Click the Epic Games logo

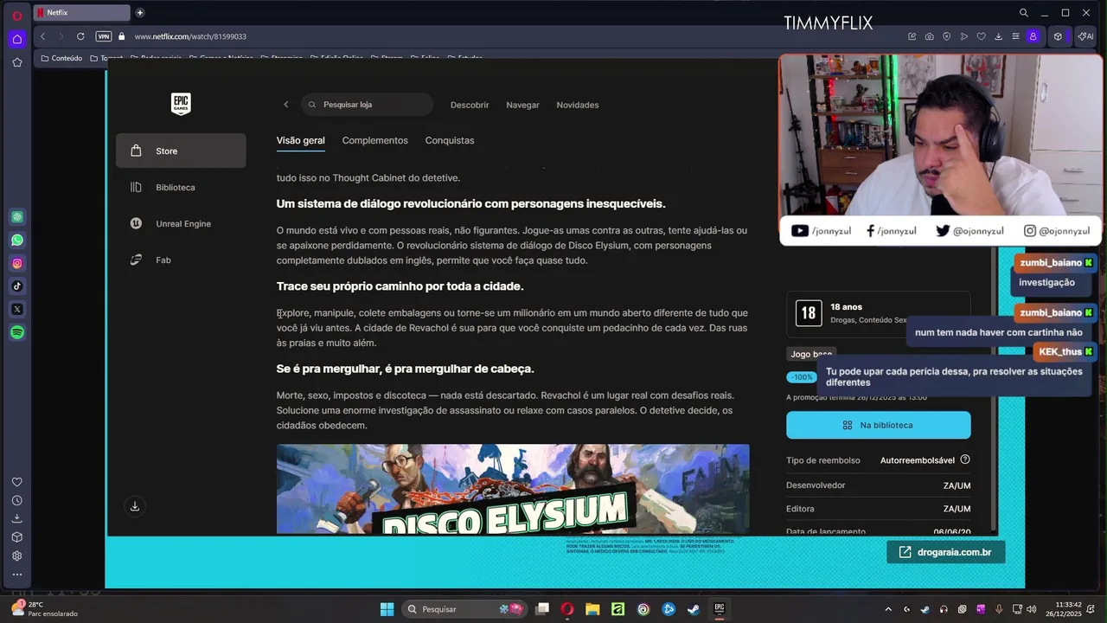181,104
